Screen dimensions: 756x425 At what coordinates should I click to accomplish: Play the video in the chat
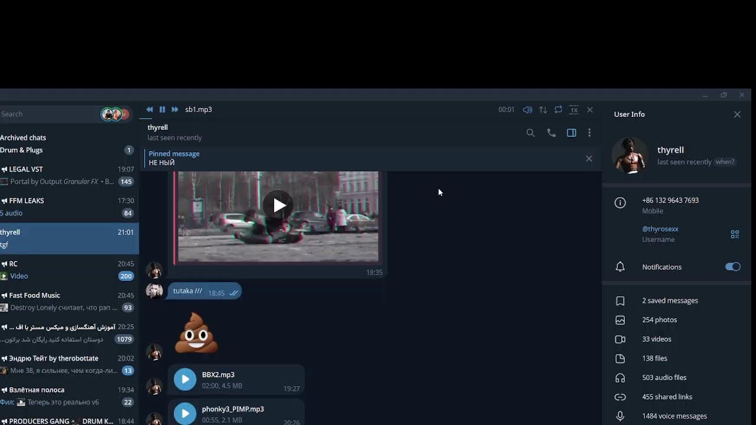pyautogui.click(x=279, y=205)
